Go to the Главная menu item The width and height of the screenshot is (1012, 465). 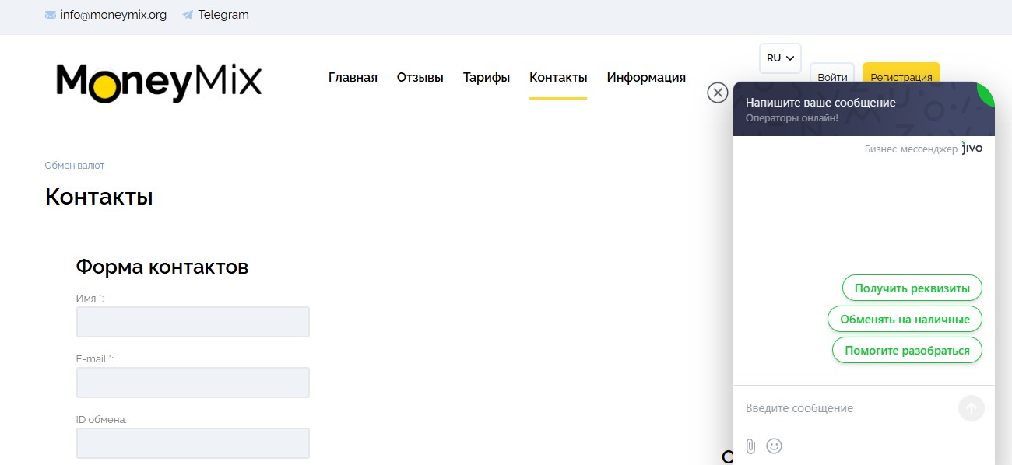pyautogui.click(x=353, y=77)
